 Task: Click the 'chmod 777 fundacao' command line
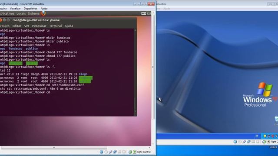[39, 52]
